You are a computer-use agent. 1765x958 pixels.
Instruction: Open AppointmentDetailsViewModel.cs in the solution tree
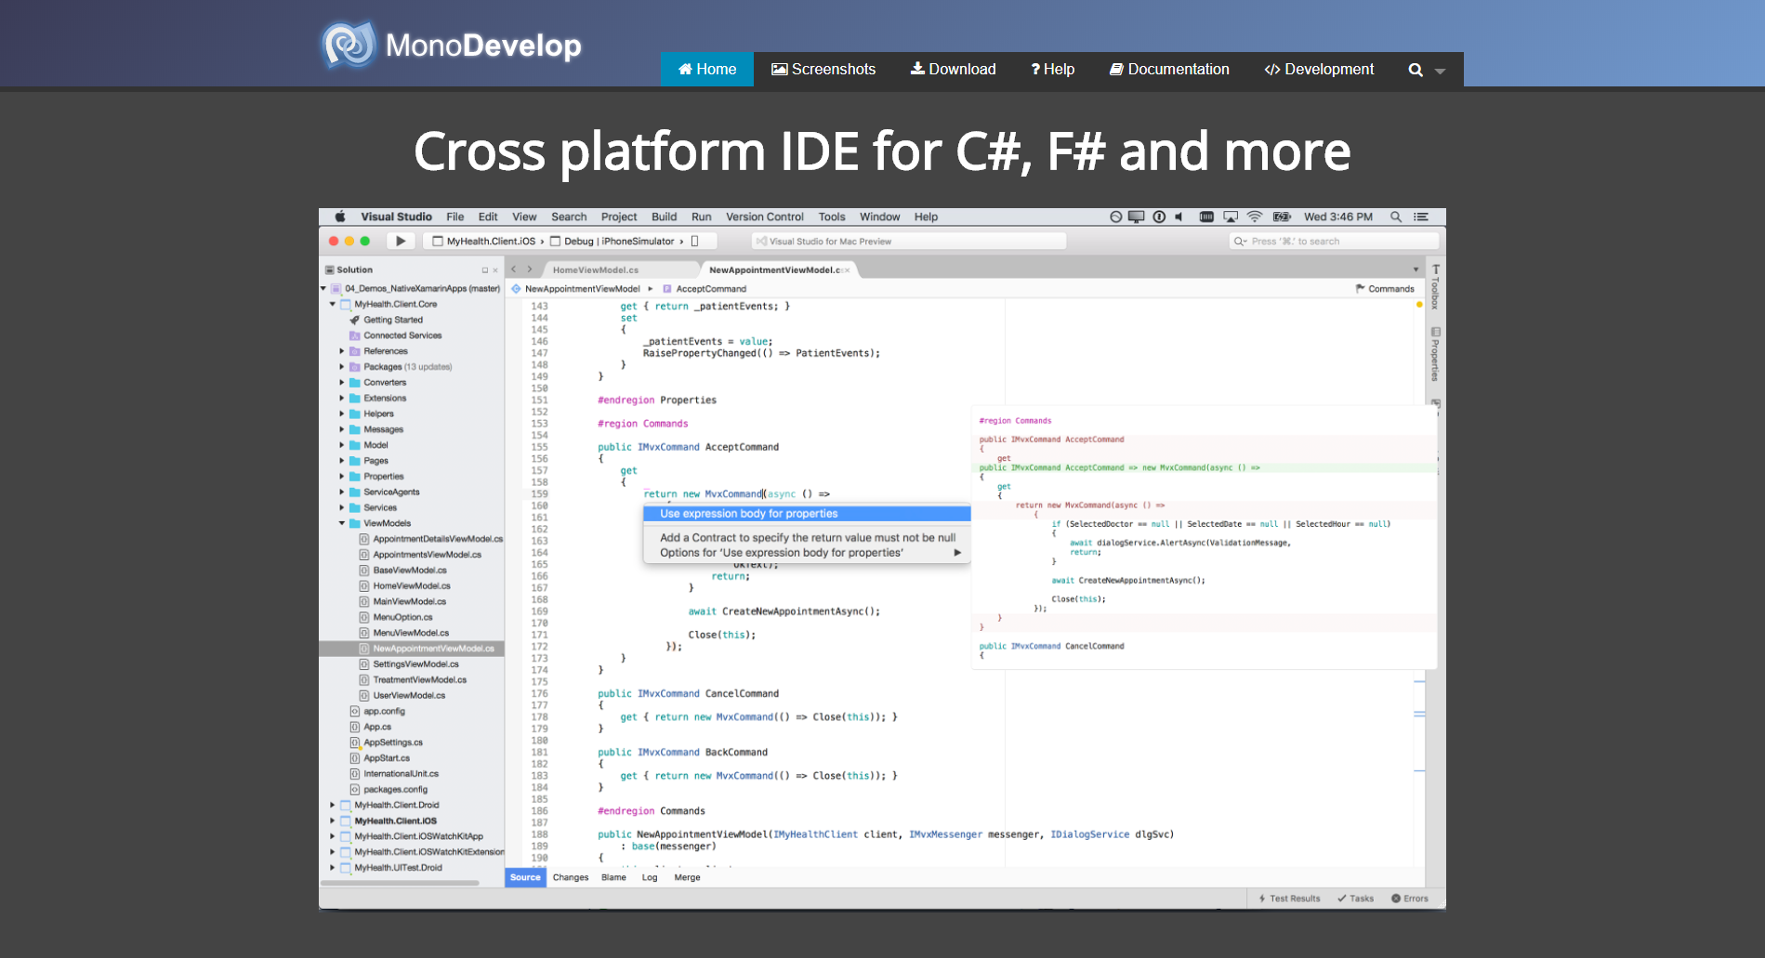tap(438, 539)
